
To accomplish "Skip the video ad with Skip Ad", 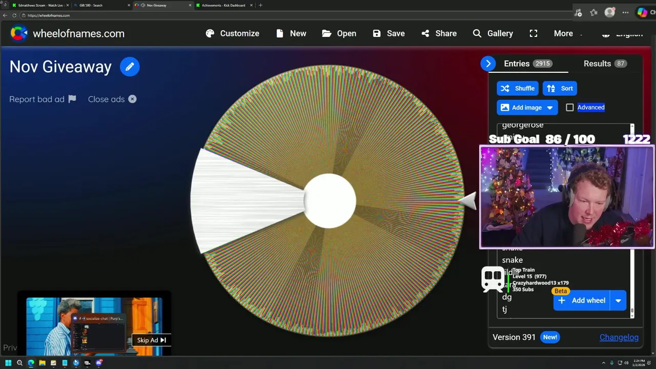I will pos(151,340).
